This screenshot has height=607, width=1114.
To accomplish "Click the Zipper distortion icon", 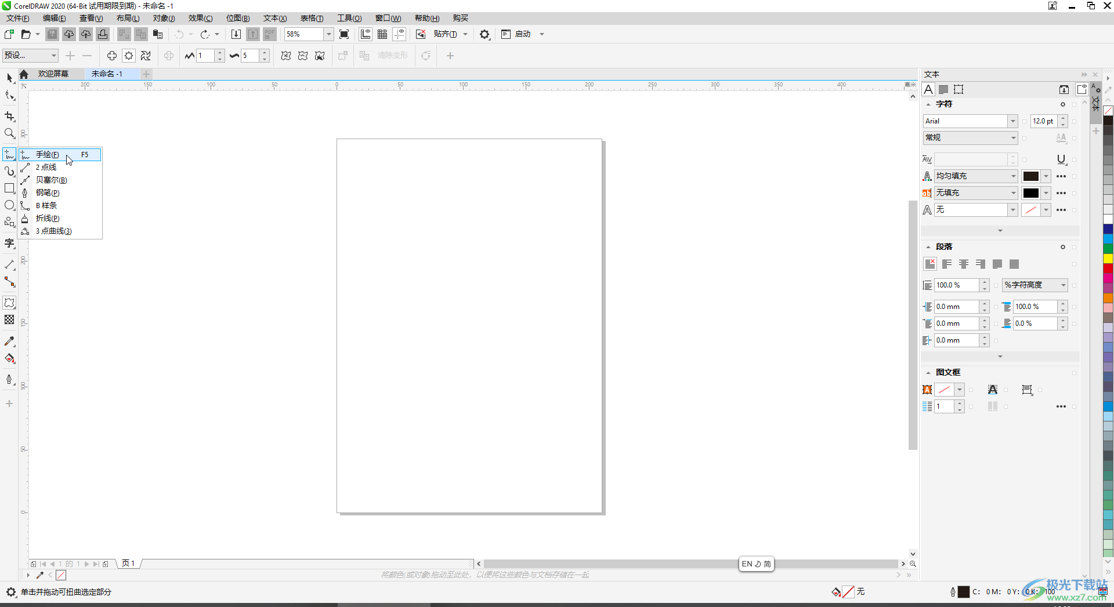I will point(129,56).
